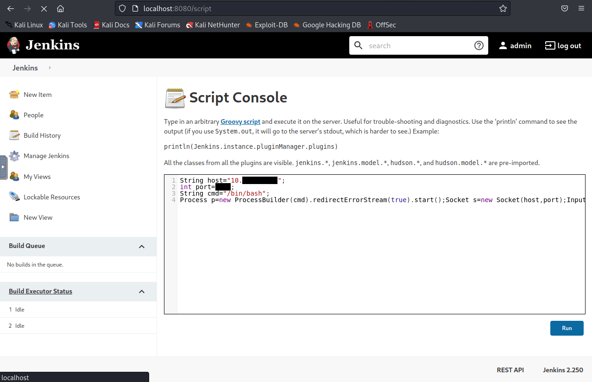Open OffSec bookmark

point(381,25)
